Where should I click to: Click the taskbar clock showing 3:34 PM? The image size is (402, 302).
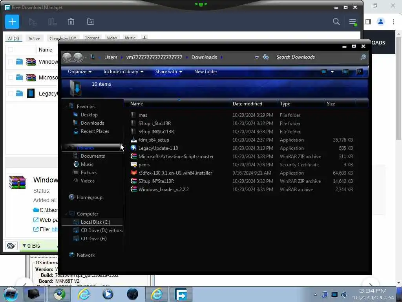click(373, 294)
